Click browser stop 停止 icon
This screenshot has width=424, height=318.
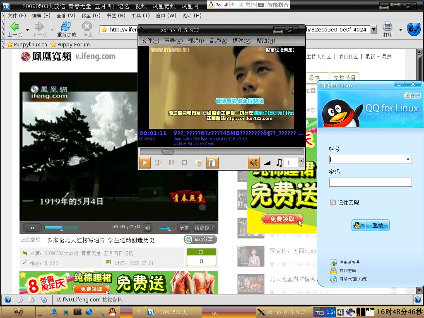(x=87, y=29)
